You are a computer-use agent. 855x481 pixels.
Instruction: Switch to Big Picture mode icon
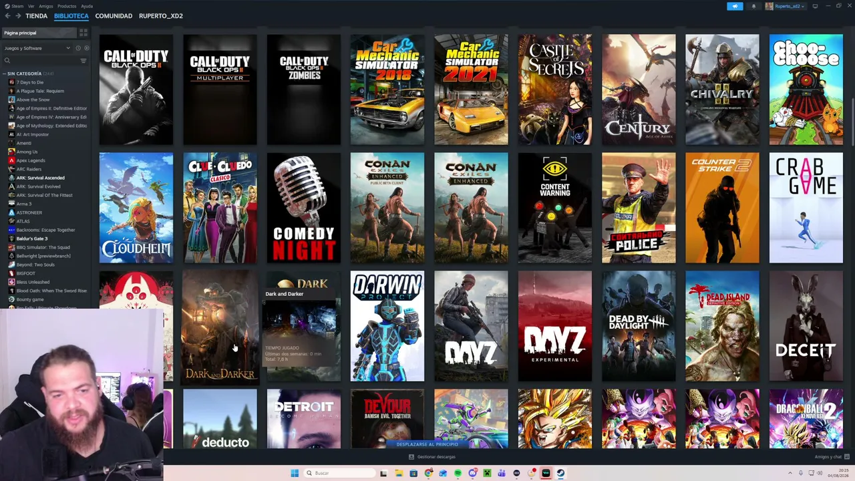(815, 6)
